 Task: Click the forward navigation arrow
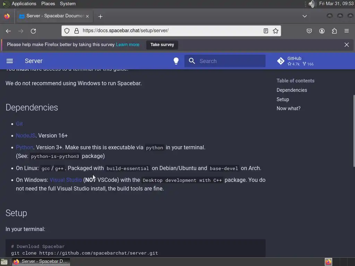point(21,31)
